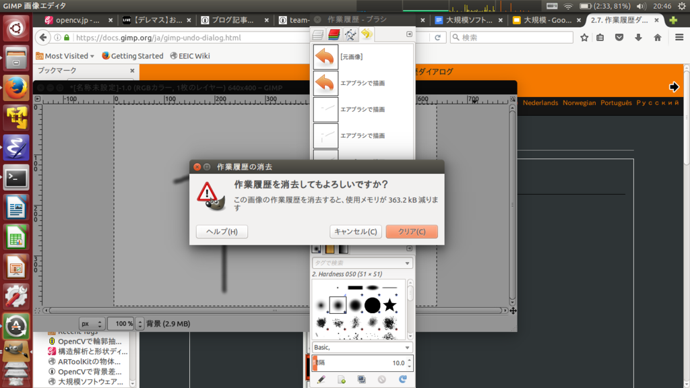Select the first エアブラシで描画 history entry

[363, 83]
